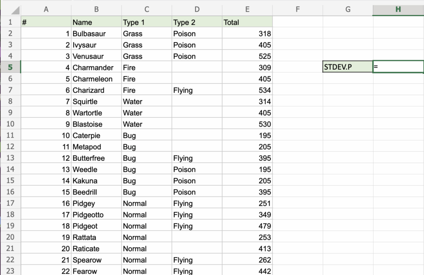The width and height of the screenshot is (424, 275).
Task: Click the column H header
Action: (x=398, y=10)
